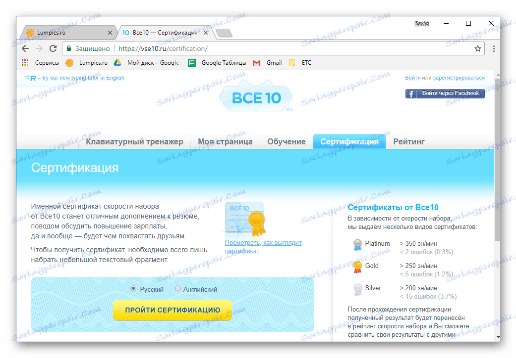This screenshot has width=516, height=358.
Task: Open the Сервисы apps grid bookmark
Action: (40, 63)
